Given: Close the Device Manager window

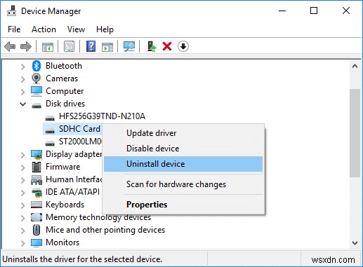Looking at the screenshot, I should [346, 11].
